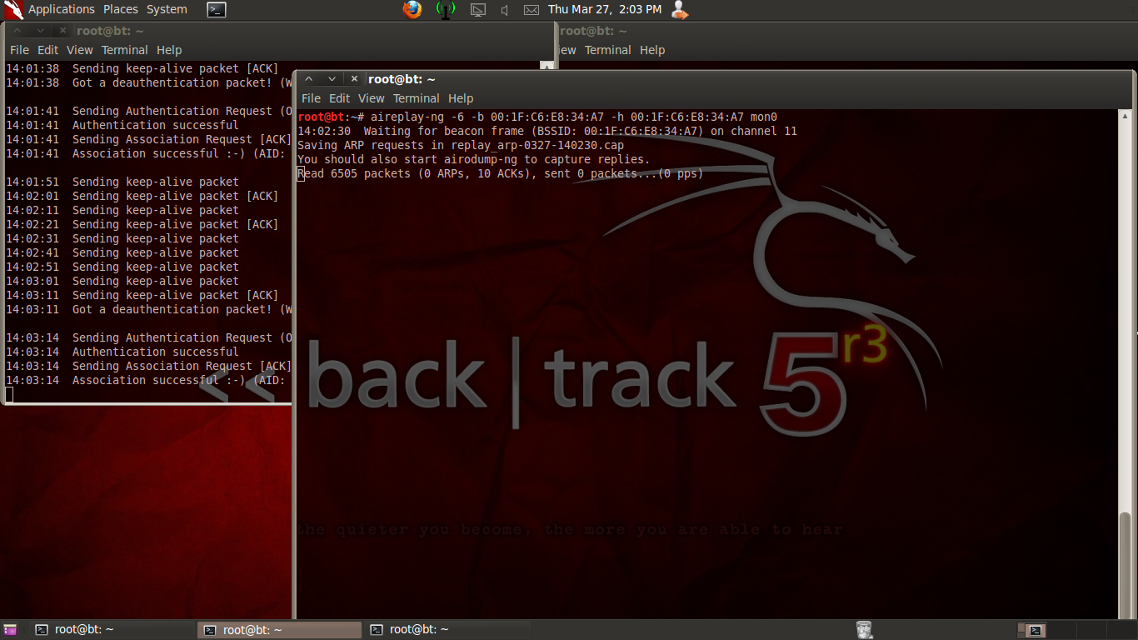Click the scrollbar thumb in the front terminal

click(x=1126, y=567)
